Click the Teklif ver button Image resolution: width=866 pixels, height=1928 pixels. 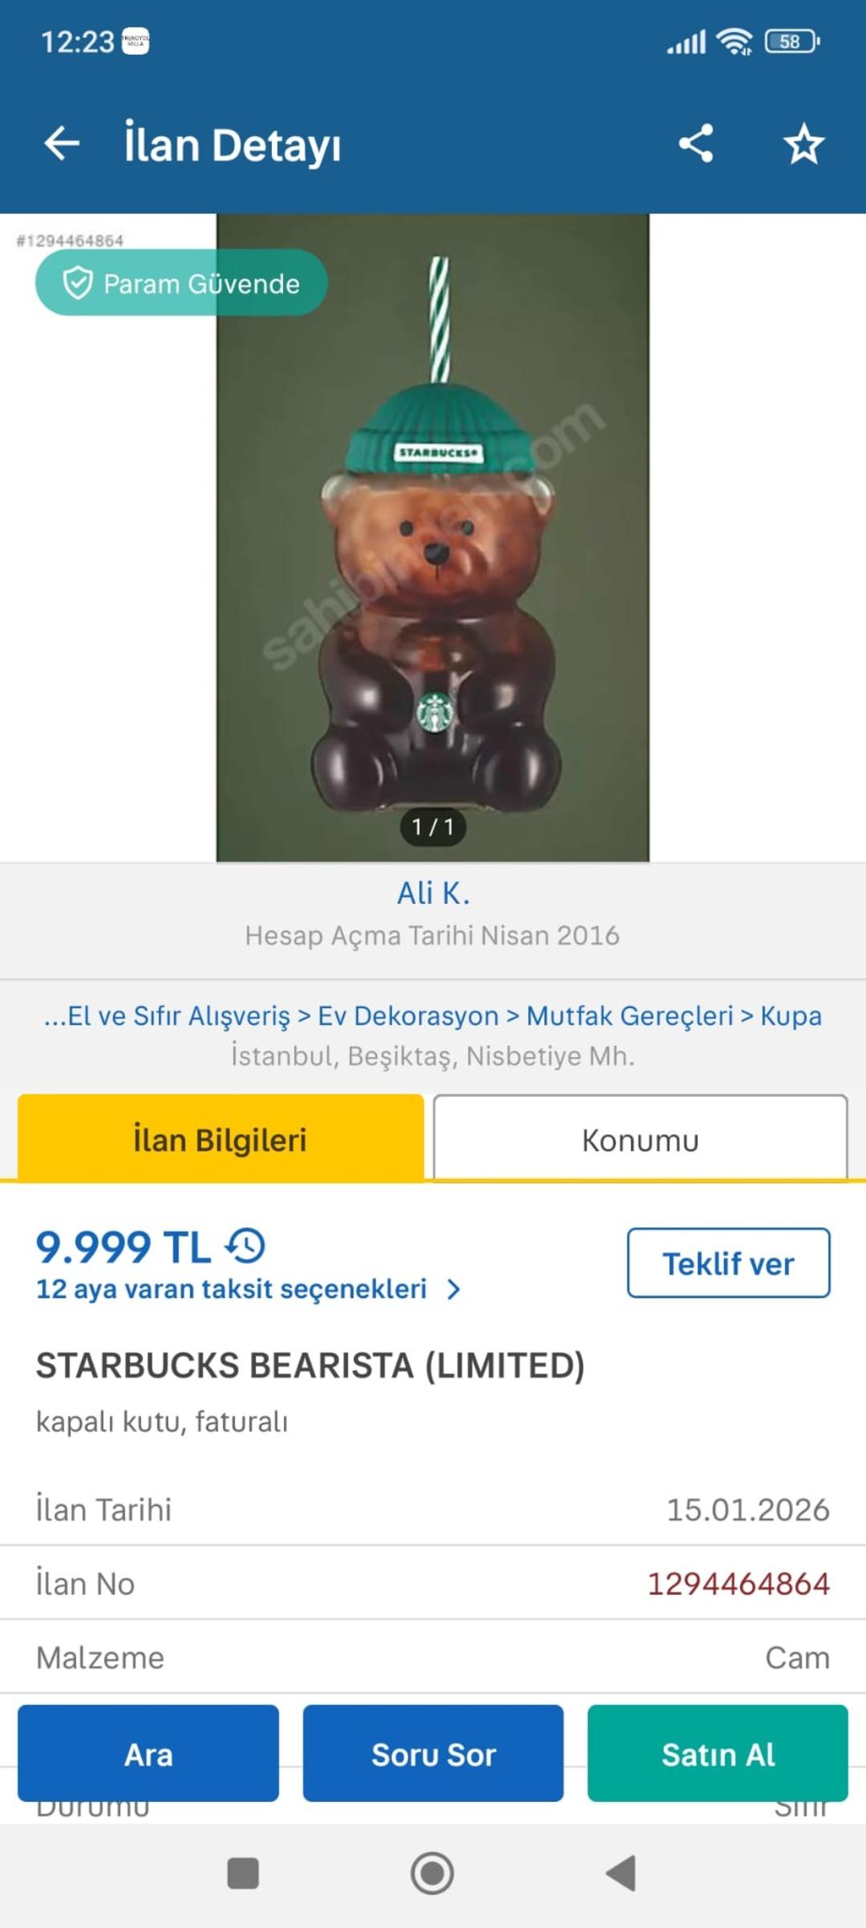point(728,1263)
